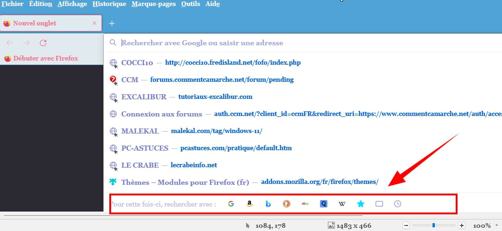Viewport: 502px width, 231px height.
Task: Open MALEKAL windows-11 suggestion
Action: tap(303, 131)
